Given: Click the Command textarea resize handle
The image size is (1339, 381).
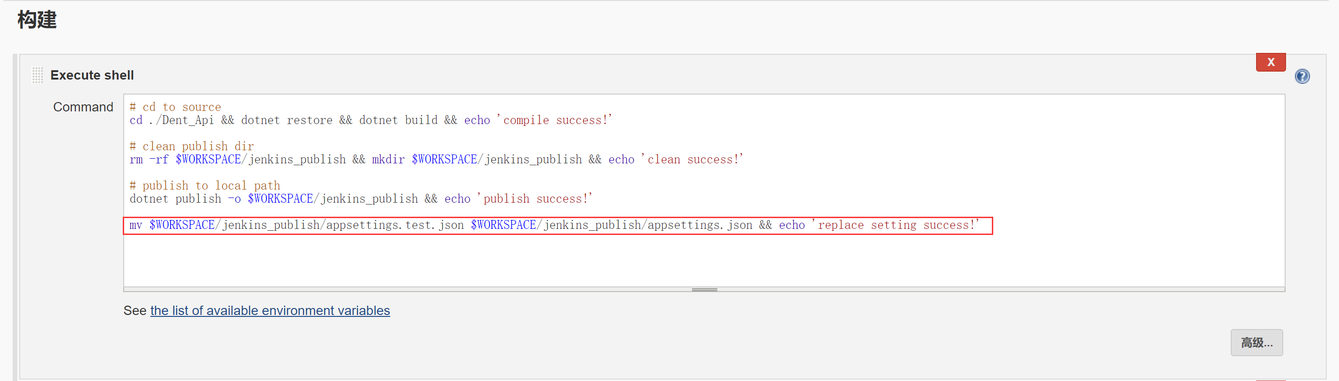Looking at the screenshot, I should coord(704,290).
